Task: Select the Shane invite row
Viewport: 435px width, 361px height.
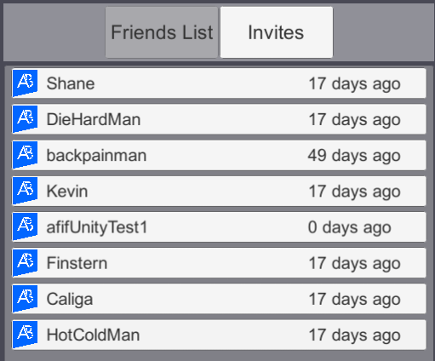Action: (219, 83)
